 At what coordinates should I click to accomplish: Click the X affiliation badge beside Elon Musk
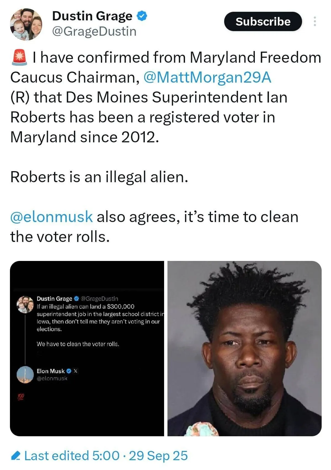click(x=76, y=371)
